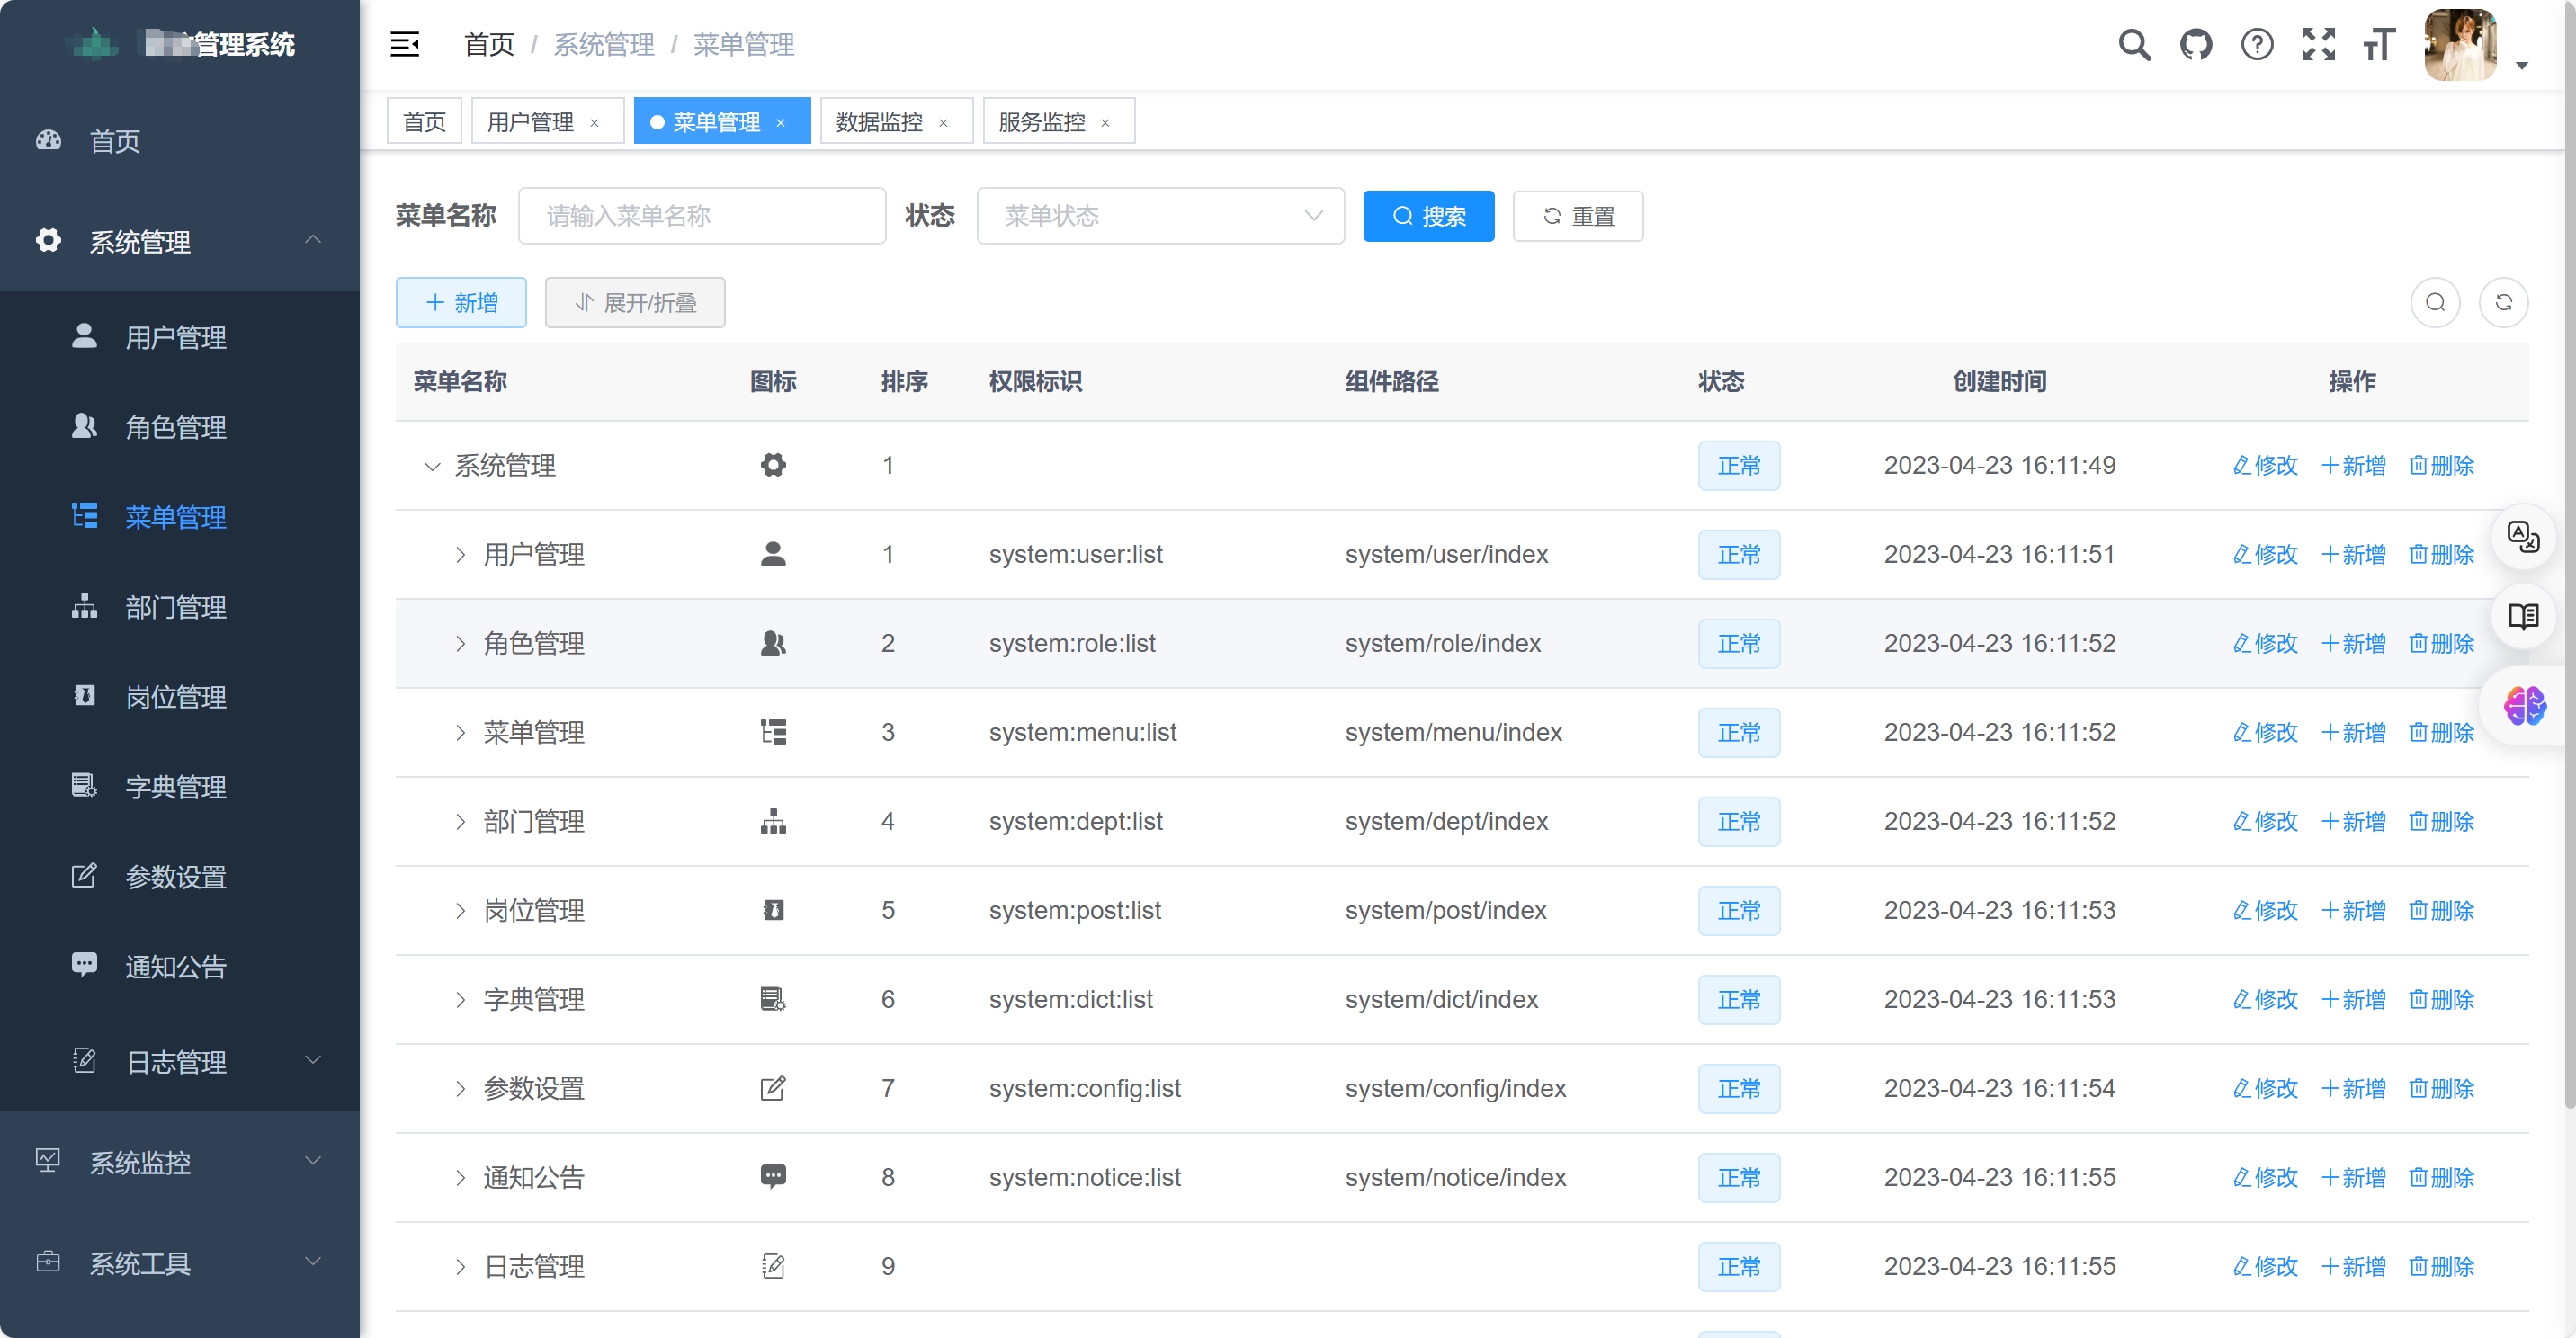Close the 服务监控 tab
Screen dimensions: 2576x1338
click(x=1104, y=123)
